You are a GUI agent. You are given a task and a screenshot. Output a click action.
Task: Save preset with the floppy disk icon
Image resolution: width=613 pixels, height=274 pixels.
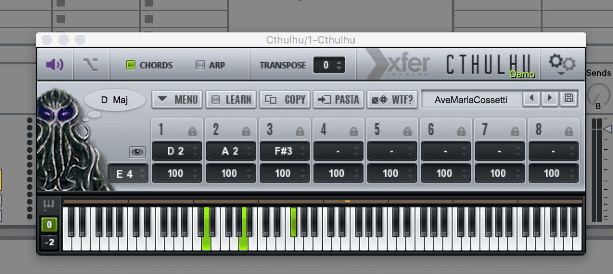pos(568,98)
